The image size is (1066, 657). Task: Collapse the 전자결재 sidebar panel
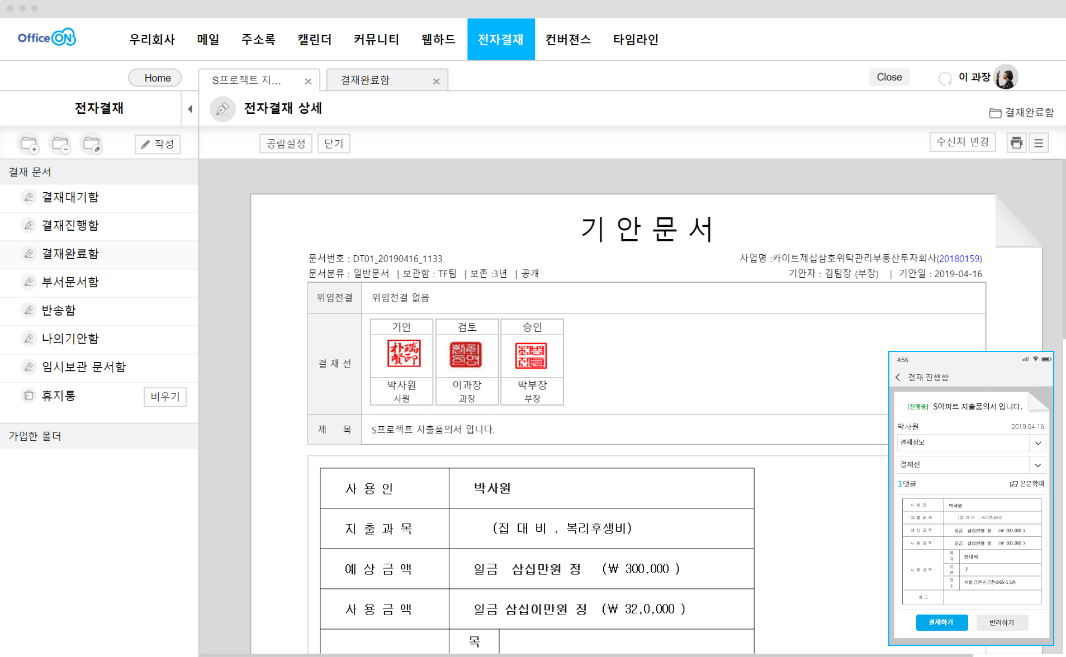(190, 109)
